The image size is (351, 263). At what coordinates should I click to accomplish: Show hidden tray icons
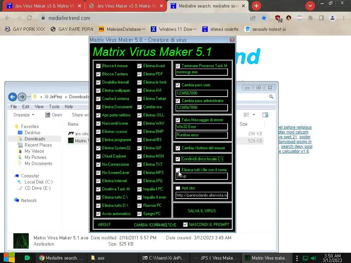pos(297,258)
